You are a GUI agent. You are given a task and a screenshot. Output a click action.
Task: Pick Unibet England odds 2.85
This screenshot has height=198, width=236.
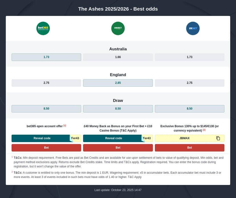pyautogui.click(x=118, y=83)
